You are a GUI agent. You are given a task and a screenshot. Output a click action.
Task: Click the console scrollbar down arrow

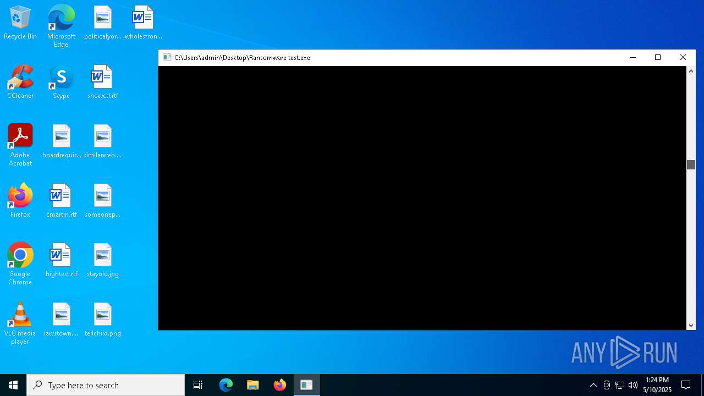click(691, 325)
